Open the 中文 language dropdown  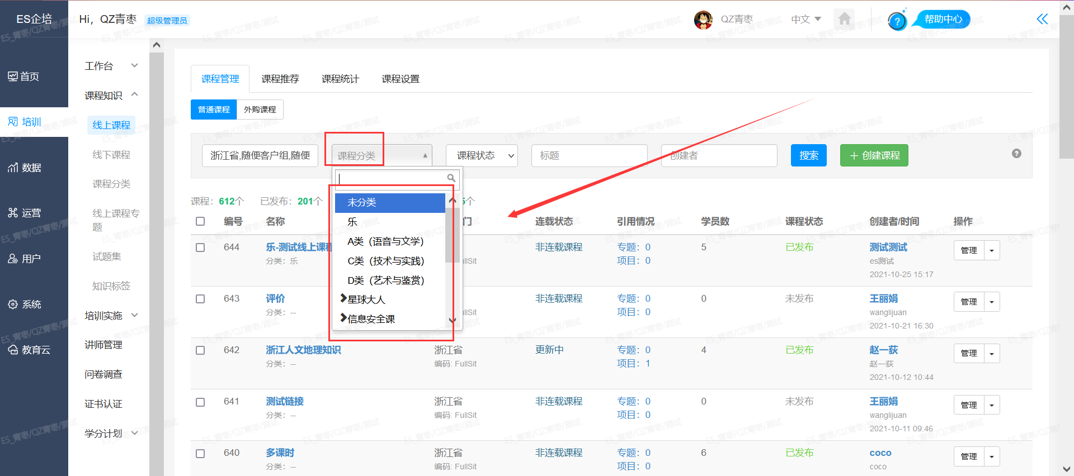806,20
